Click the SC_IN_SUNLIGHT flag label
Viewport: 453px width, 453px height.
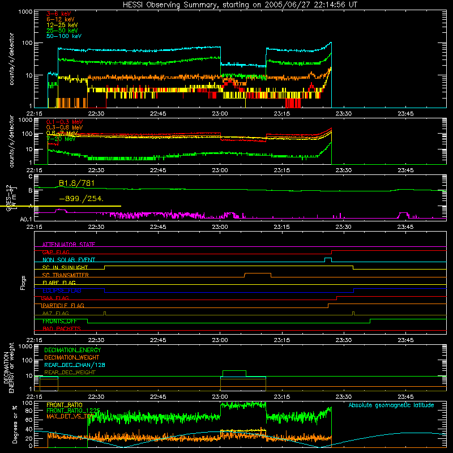pyautogui.click(x=65, y=267)
